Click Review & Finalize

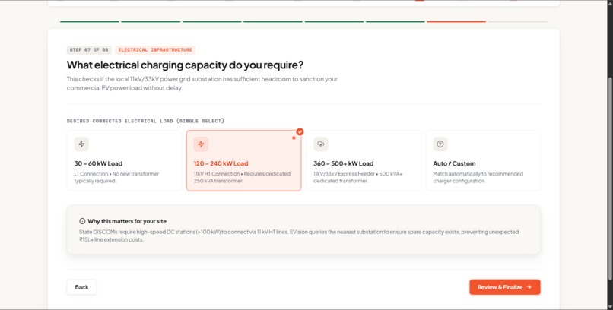pyautogui.click(x=505, y=287)
